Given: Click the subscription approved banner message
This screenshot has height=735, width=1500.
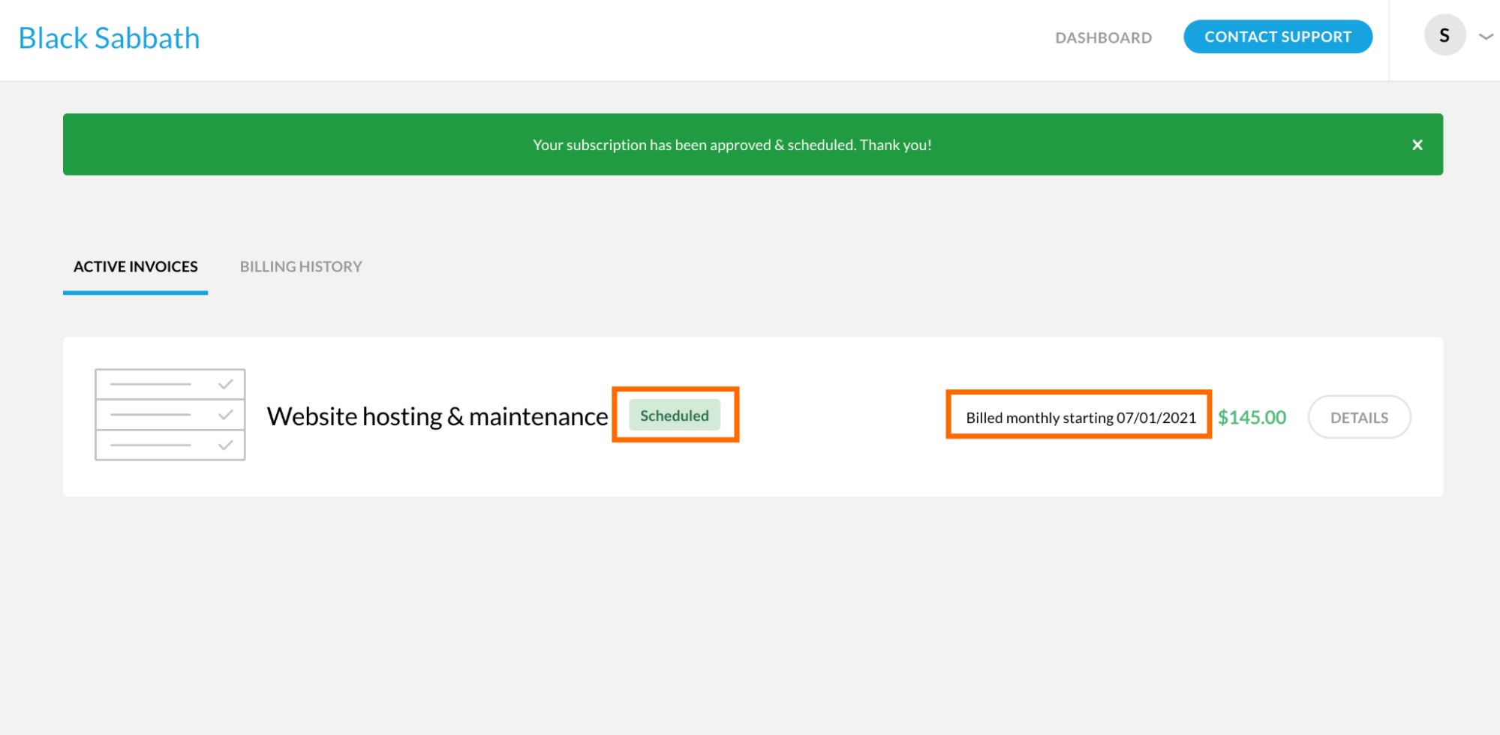Looking at the screenshot, I should point(732,145).
